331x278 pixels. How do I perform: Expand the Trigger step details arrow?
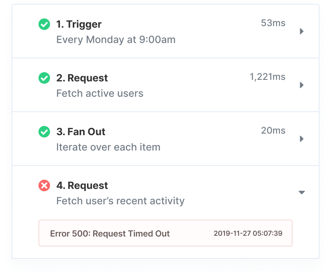[x=302, y=31]
